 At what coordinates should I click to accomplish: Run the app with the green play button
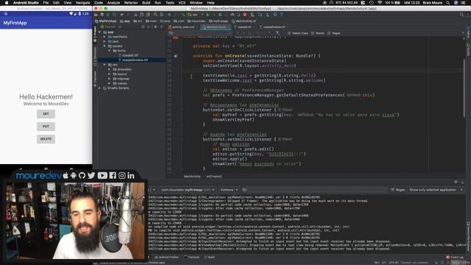[x=208, y=15]
